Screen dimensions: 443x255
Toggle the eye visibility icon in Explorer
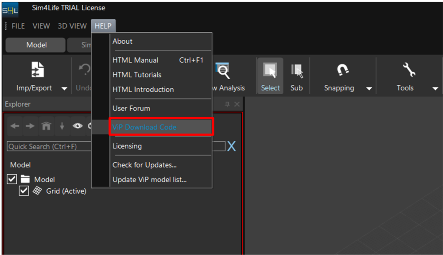coord(78,126)
